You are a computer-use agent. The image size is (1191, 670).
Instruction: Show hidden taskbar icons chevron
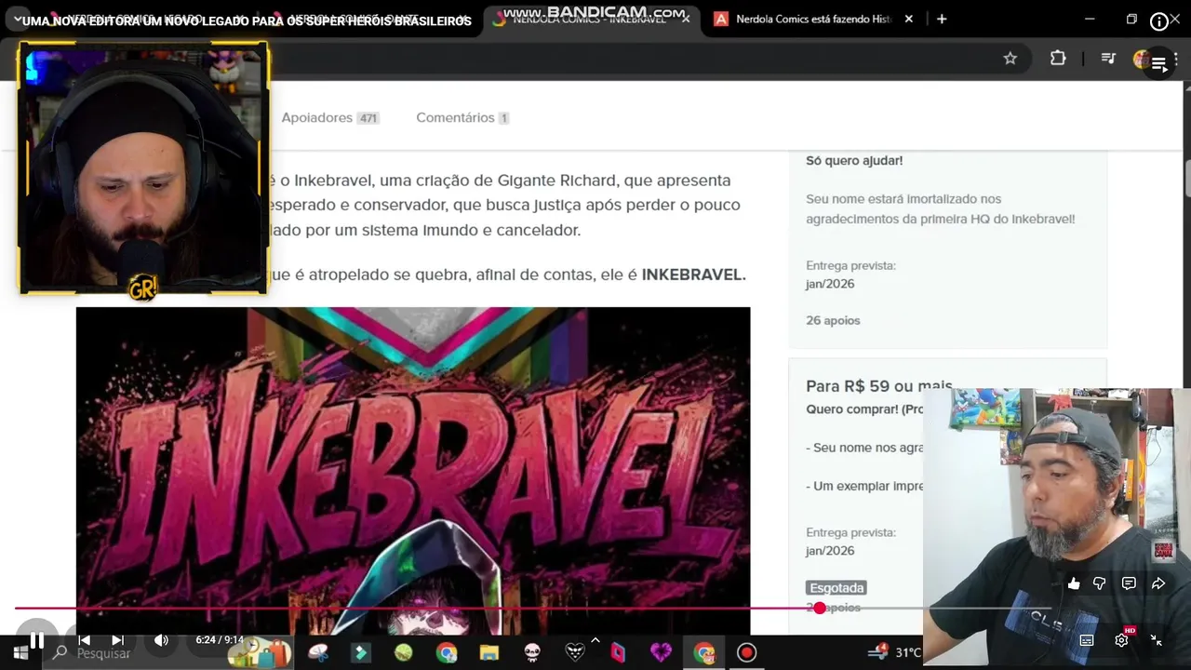[x=595, y=640]
